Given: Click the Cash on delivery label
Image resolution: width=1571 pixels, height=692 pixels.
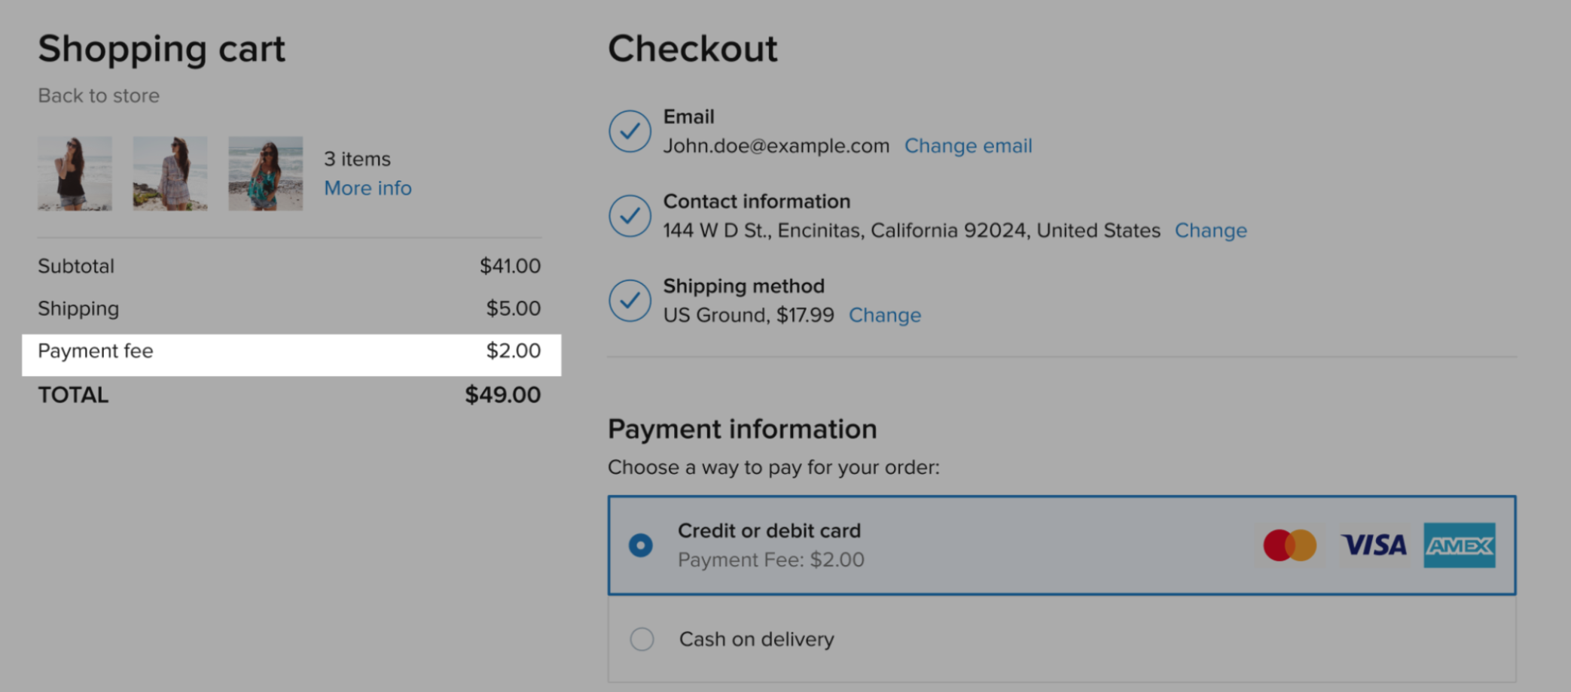Looking at the screenshot, I should (756, 639).
